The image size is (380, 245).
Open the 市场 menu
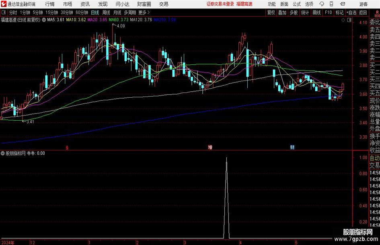click(68, 4)
